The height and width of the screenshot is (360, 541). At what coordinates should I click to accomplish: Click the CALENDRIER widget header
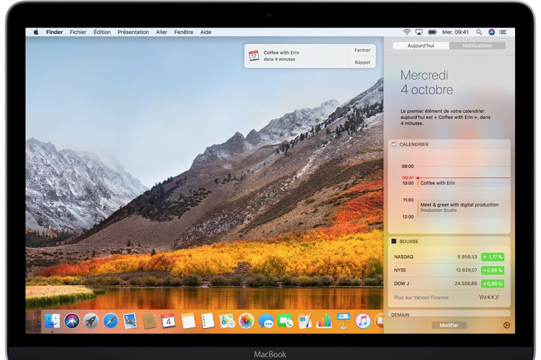coord(449,144)
